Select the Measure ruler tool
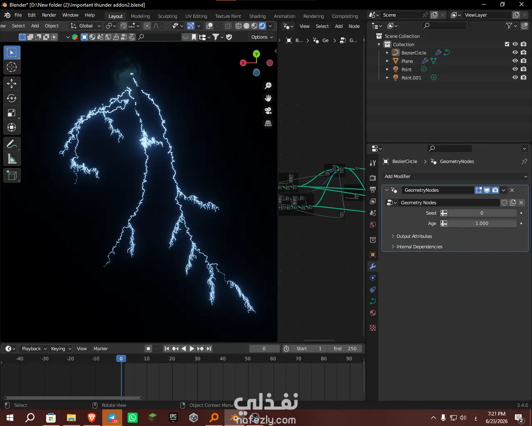532x426 pixels. (x=12, y=159)
